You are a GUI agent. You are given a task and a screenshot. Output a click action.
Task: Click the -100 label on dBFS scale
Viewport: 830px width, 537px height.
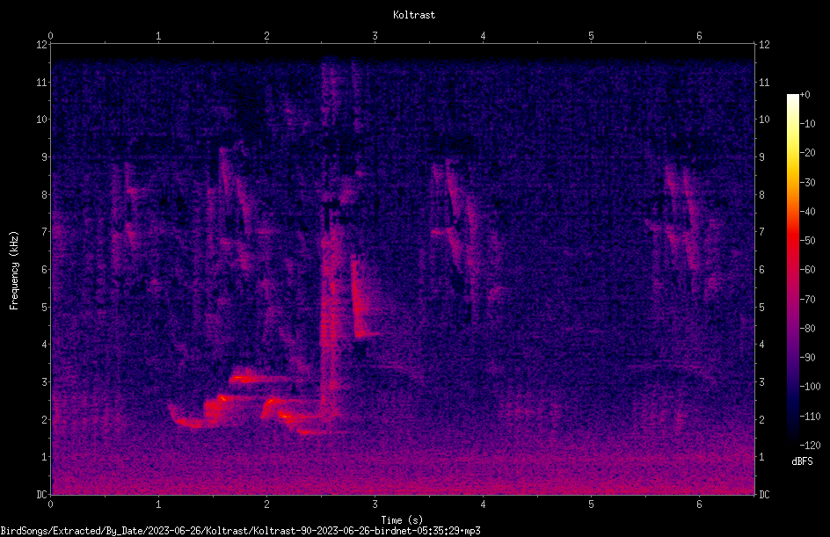810,387
